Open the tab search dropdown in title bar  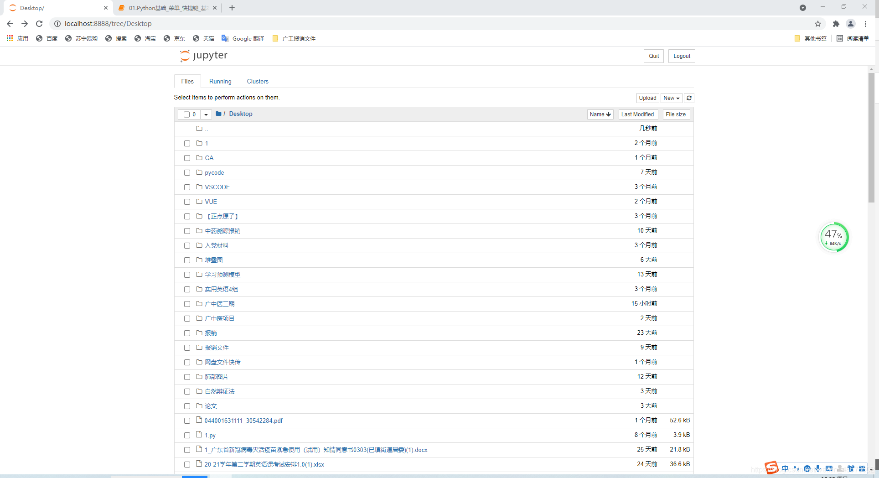803,8
